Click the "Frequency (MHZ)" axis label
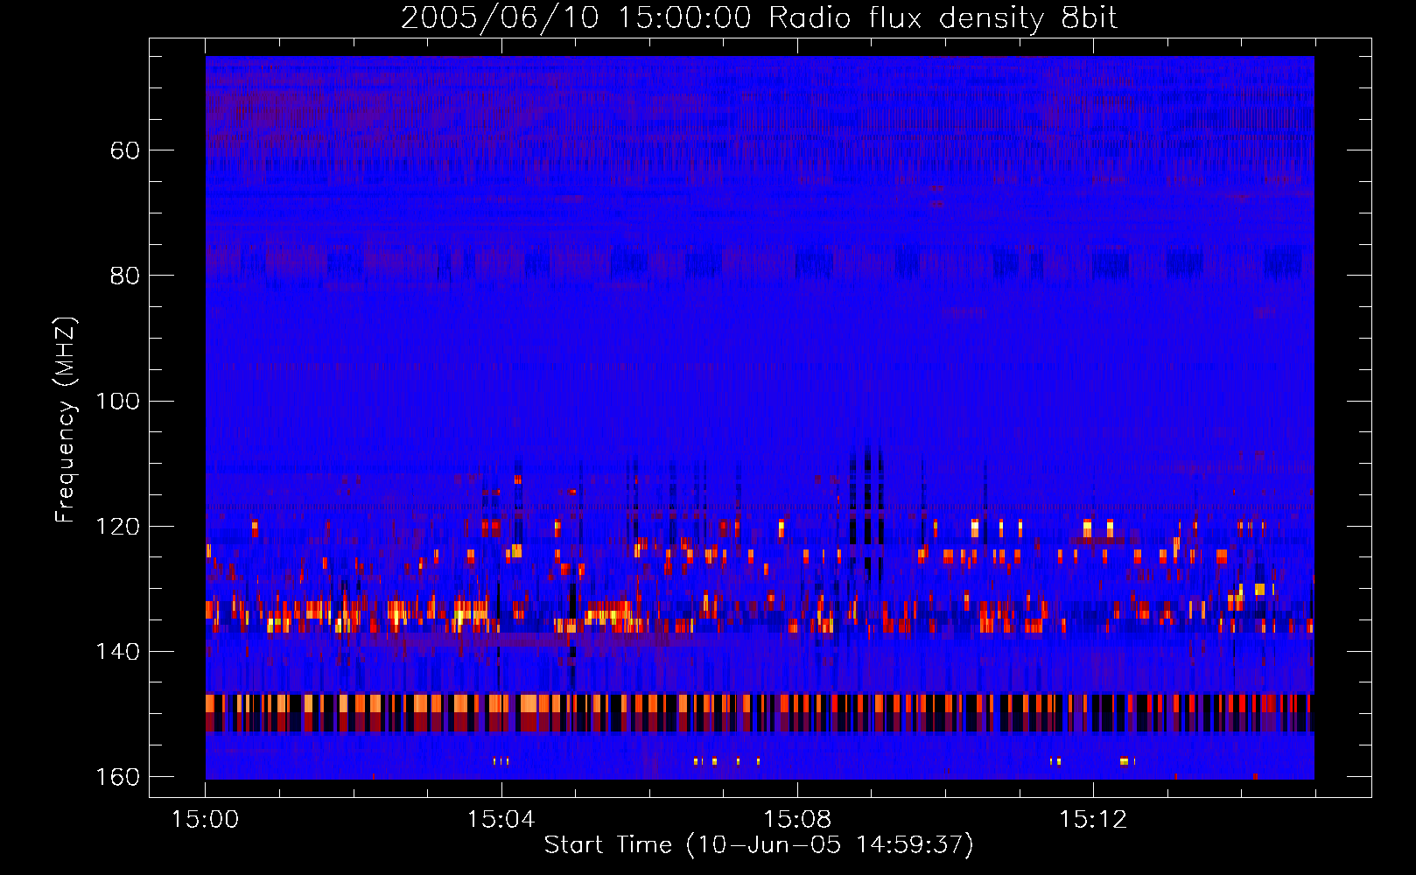 66,419
